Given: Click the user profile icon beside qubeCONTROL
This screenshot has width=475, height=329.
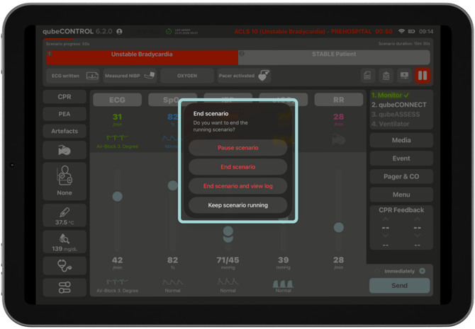Looking at the screenshot, I should (119, 32).
